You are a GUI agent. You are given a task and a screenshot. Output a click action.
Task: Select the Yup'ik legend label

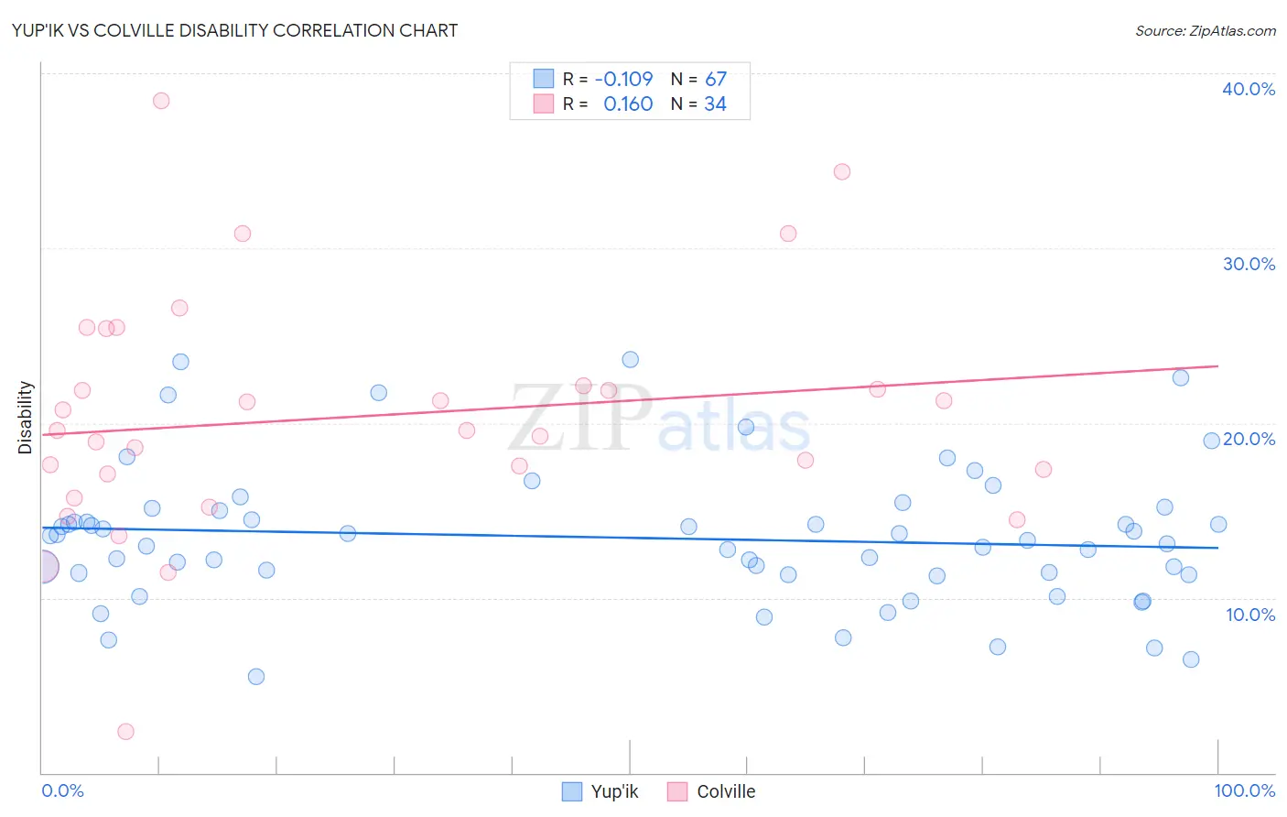pos(614,791)
